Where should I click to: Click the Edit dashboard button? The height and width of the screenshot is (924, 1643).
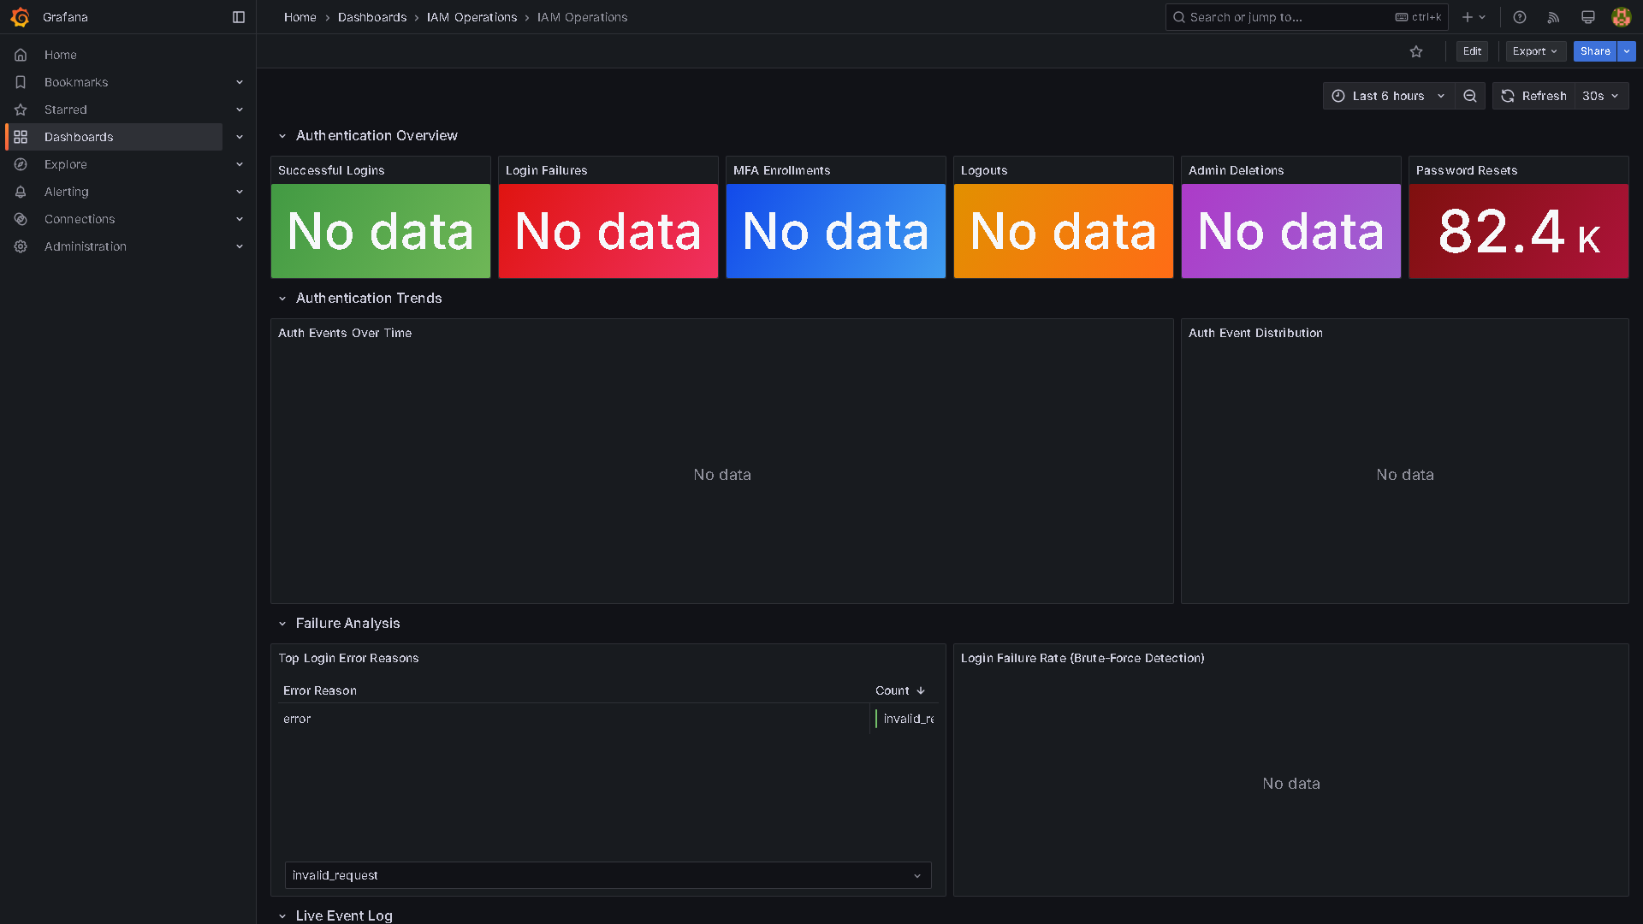click(1471, 51)
